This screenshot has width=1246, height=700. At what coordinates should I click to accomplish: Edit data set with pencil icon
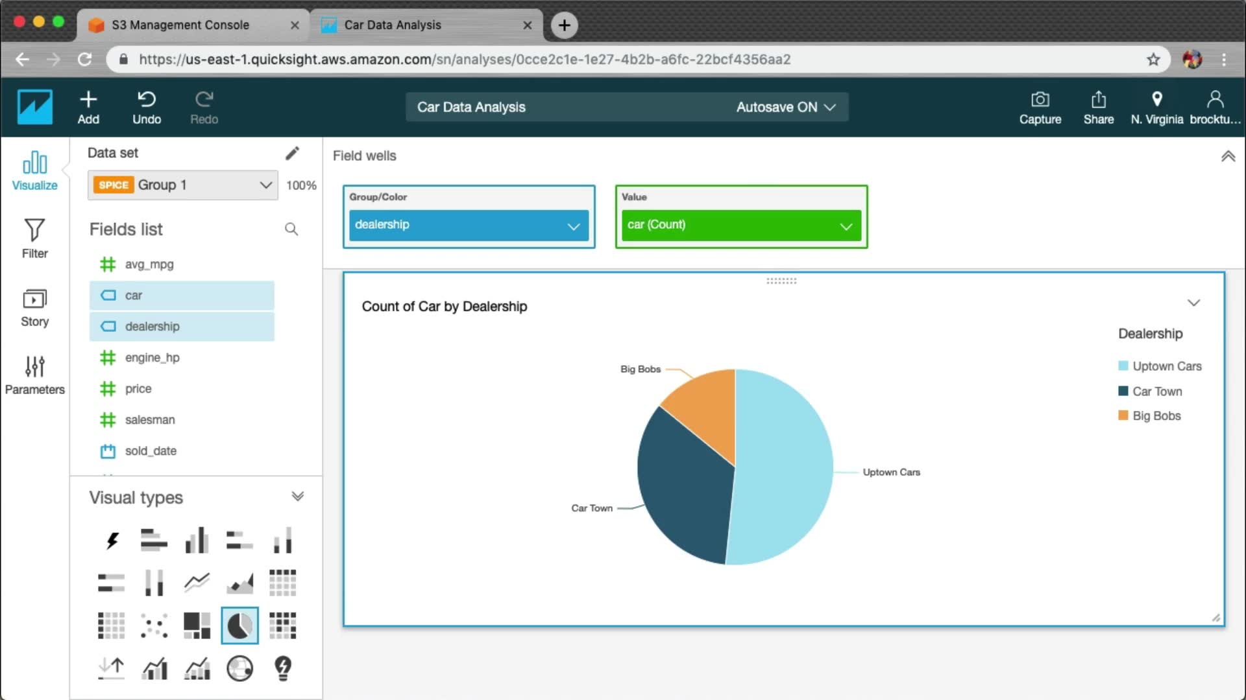(292, 153)
